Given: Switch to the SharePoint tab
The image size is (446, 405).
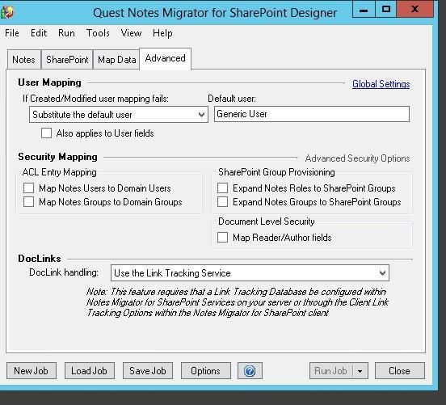Looking at the screenshot, I should coord(67,60).
